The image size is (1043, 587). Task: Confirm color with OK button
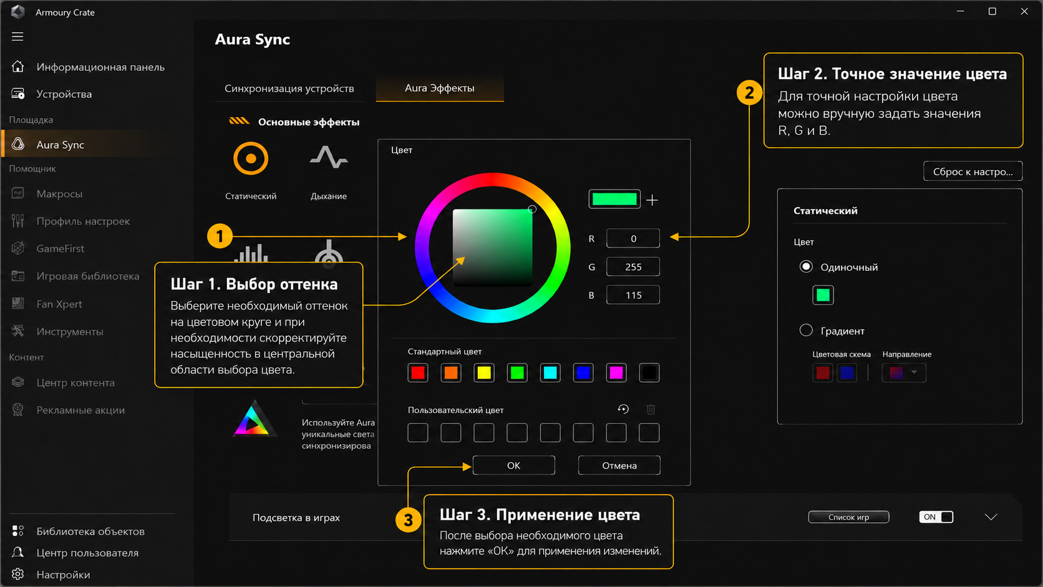(513, 465)
